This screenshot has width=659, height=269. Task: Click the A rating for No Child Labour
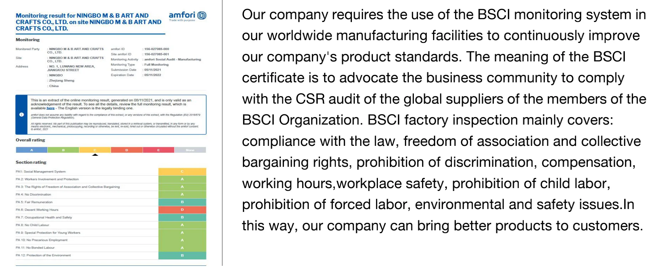pos(182,225)
